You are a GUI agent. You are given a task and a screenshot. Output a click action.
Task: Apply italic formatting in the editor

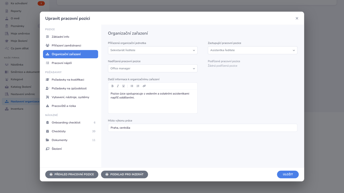[x=118, y=86]
